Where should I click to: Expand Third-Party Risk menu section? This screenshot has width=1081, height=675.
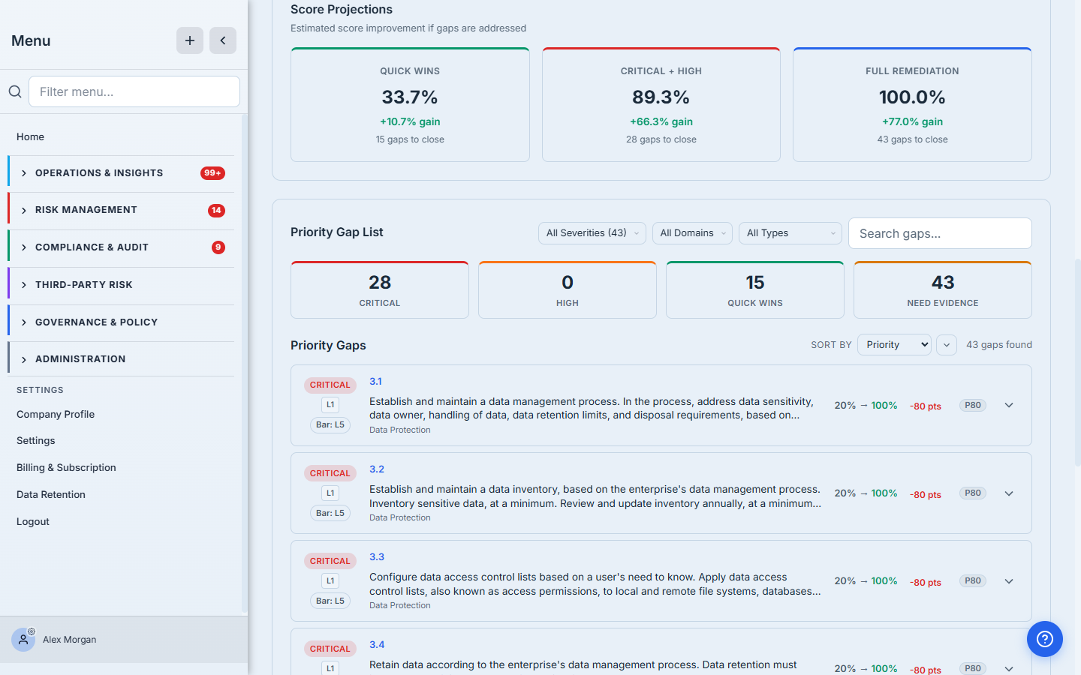(121, 285)
